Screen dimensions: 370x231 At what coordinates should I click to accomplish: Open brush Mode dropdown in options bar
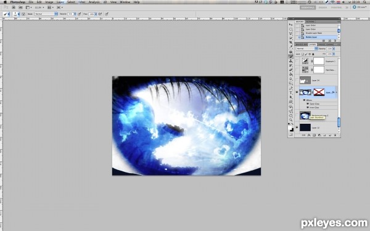pos(46,14)
